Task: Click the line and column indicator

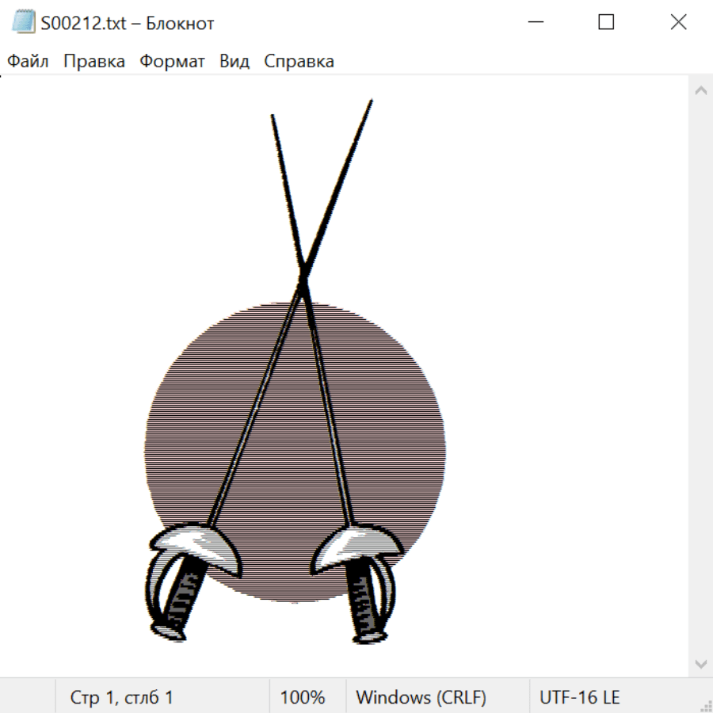Action: tap(122, 697)
